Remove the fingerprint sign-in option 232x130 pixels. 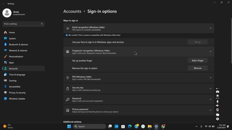point(198,68)
